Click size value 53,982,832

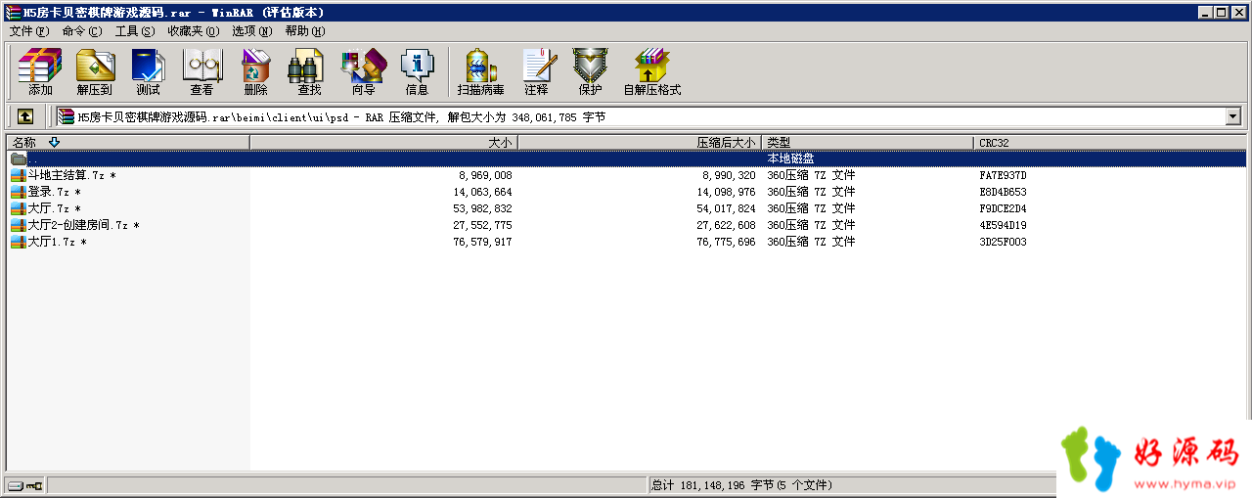pos(482,208)
